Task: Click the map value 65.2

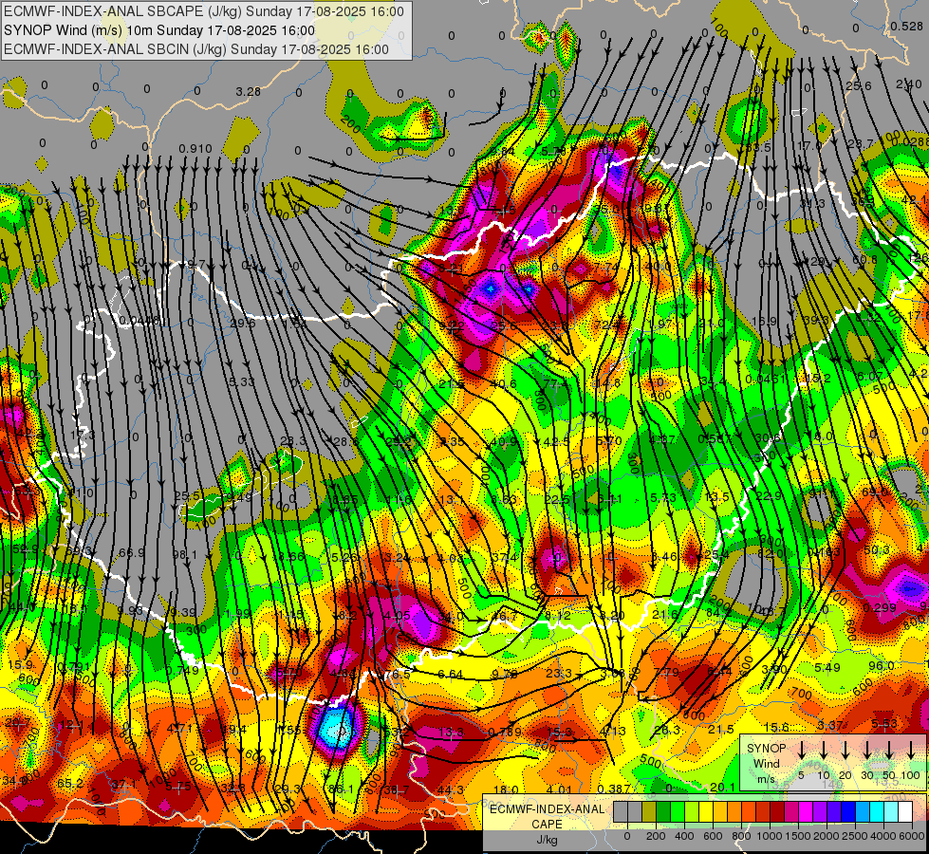Action: coord(70,784)
